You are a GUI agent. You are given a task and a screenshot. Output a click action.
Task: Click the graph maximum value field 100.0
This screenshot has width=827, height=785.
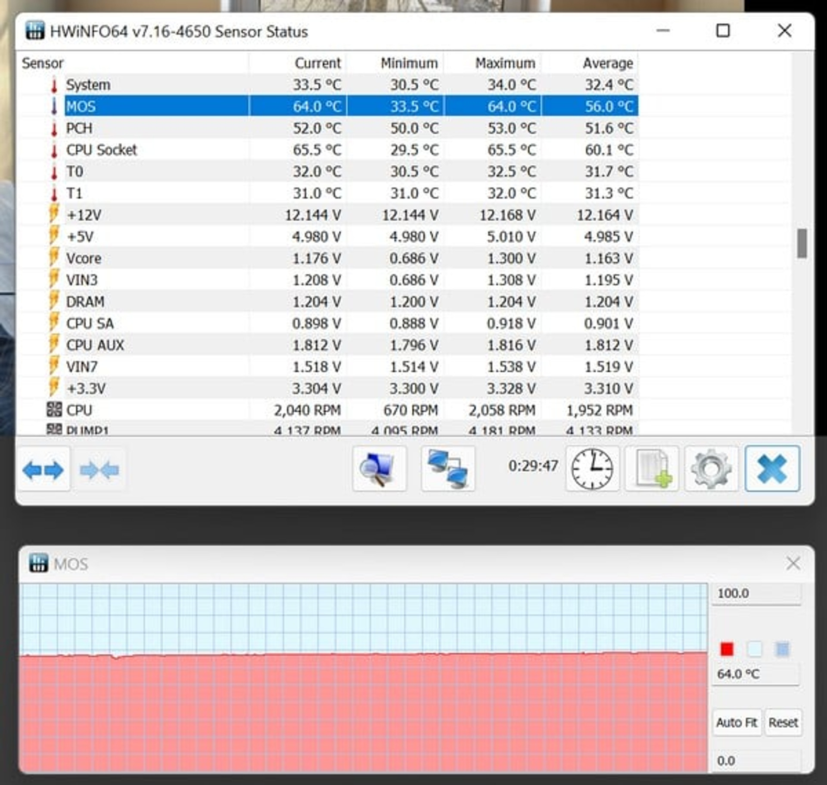757,593
